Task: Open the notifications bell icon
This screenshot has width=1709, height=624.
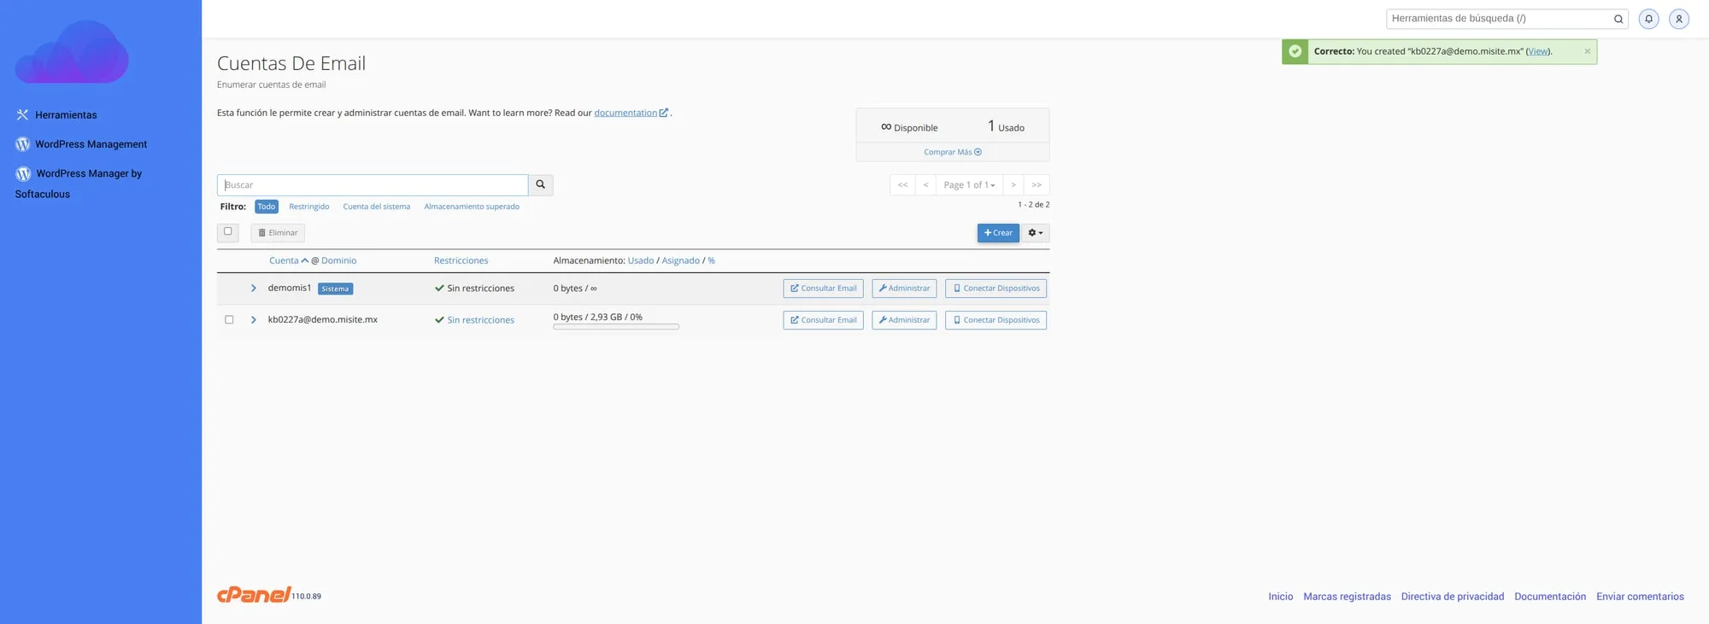Action: point(1648,19)
